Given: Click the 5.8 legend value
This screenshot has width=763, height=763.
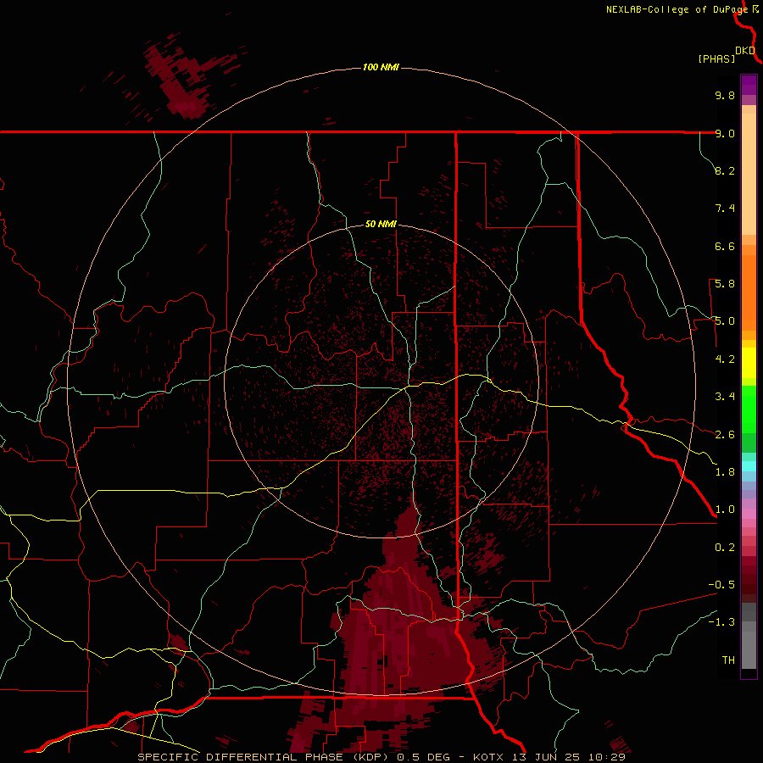Looking at the screenshot, I should tap(725, 284).
